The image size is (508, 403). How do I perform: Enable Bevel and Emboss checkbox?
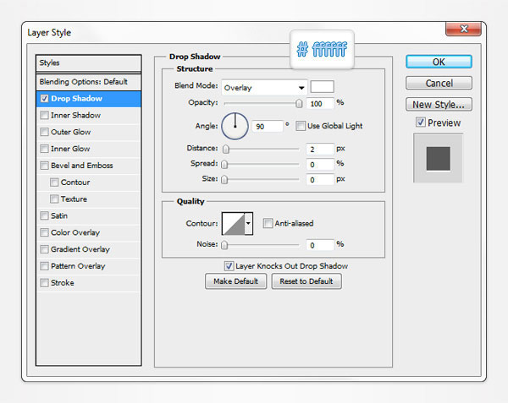point(44,166)
